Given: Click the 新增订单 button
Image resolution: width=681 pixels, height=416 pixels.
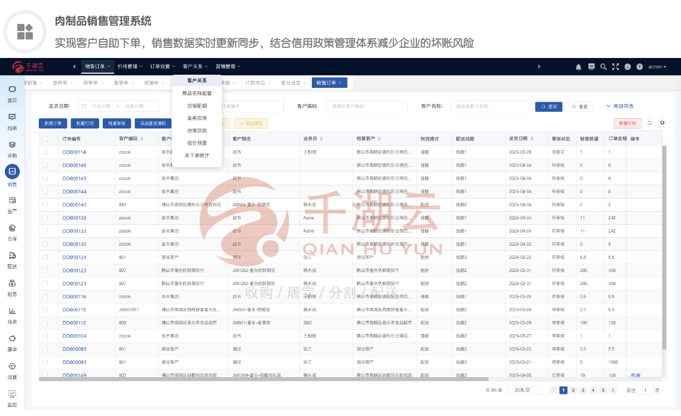Looking at the screenshot, I should 53,124.
